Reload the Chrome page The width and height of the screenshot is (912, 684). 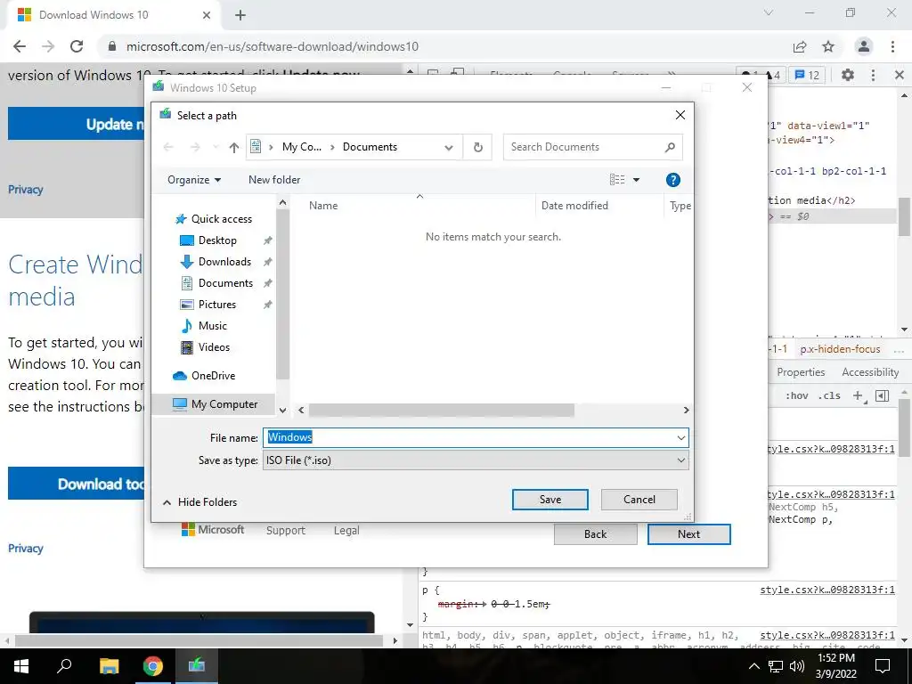coord(77,46)
